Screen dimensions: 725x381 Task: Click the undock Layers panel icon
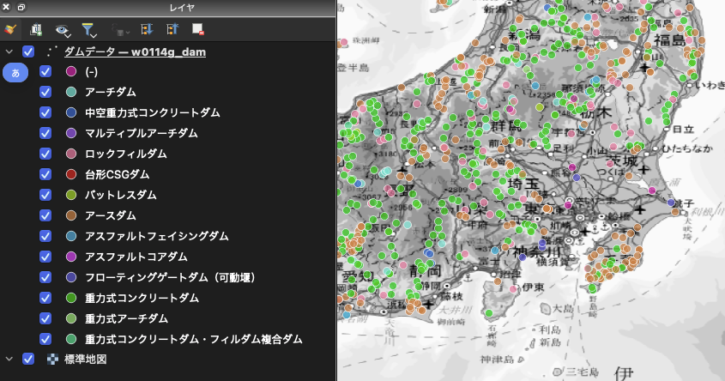21,7
